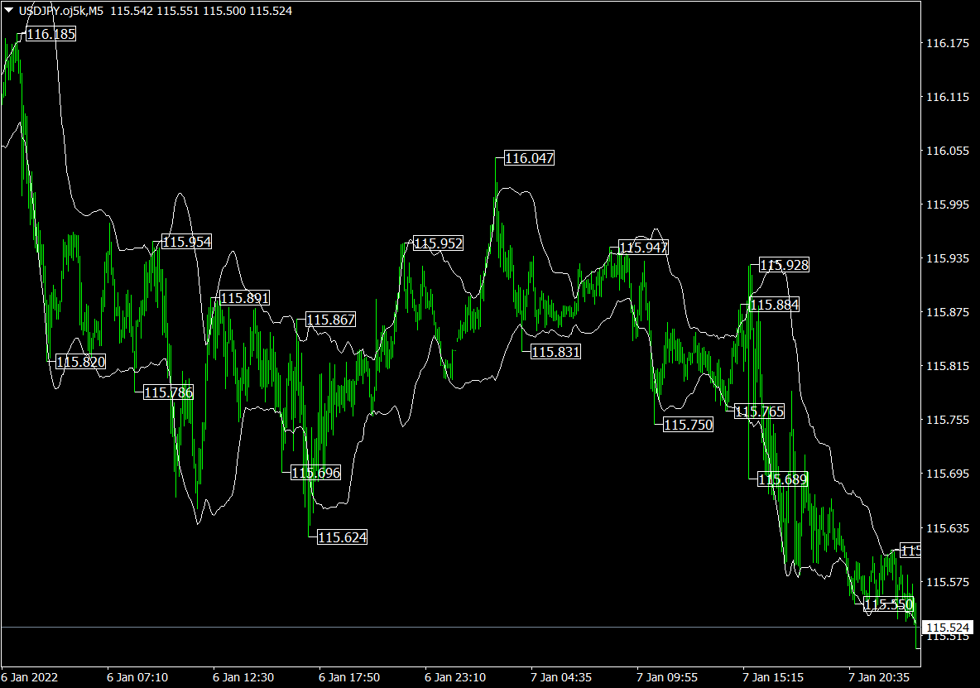Click the 115.867 price label
This screenshot has width=980, height=688.
pos(330,320)
